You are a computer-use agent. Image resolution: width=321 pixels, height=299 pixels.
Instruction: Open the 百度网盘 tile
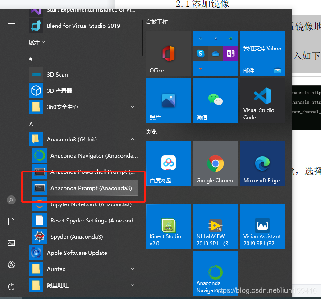pyautogui.click(x=169, y=163)
